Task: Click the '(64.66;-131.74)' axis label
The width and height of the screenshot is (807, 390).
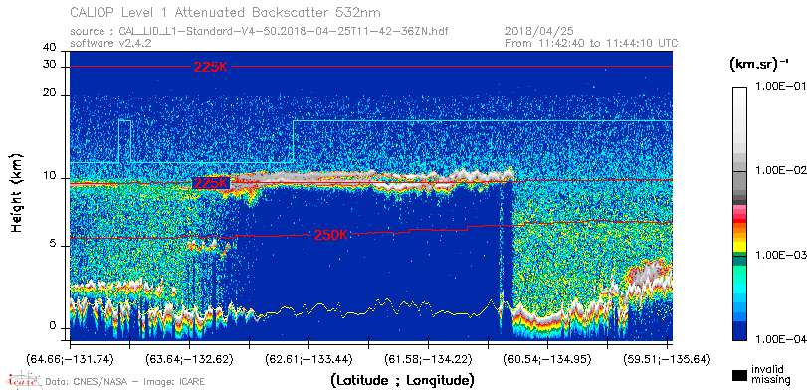Action: point(70,359)
